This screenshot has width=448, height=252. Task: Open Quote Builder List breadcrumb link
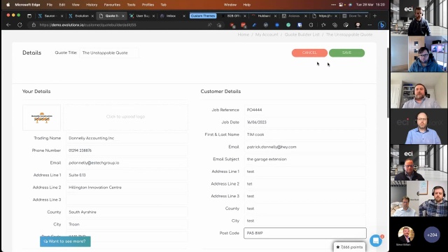point(302,34)
